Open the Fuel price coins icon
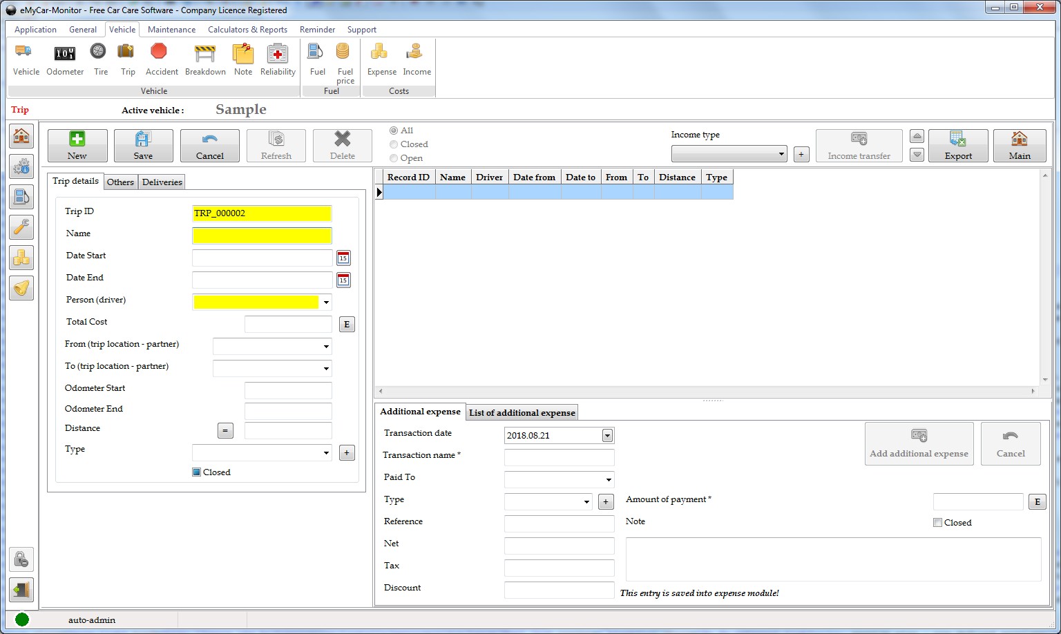This screenshot has width=1061, height=634. 345,62
